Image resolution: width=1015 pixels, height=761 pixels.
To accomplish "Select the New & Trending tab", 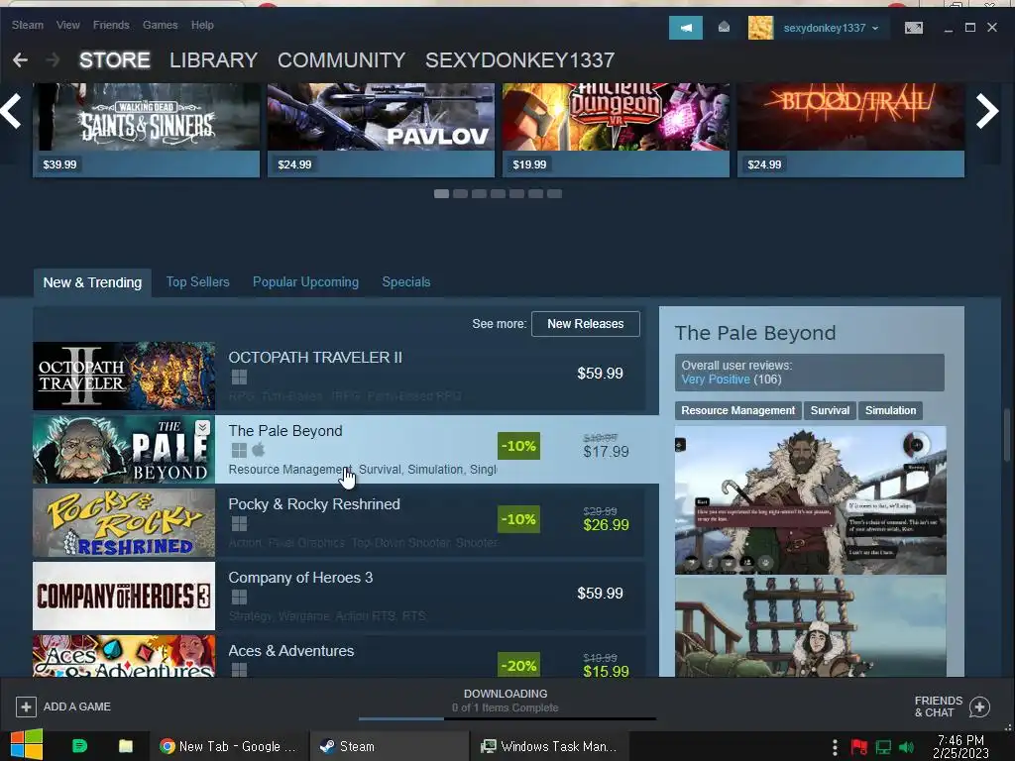I will point(92,282).
